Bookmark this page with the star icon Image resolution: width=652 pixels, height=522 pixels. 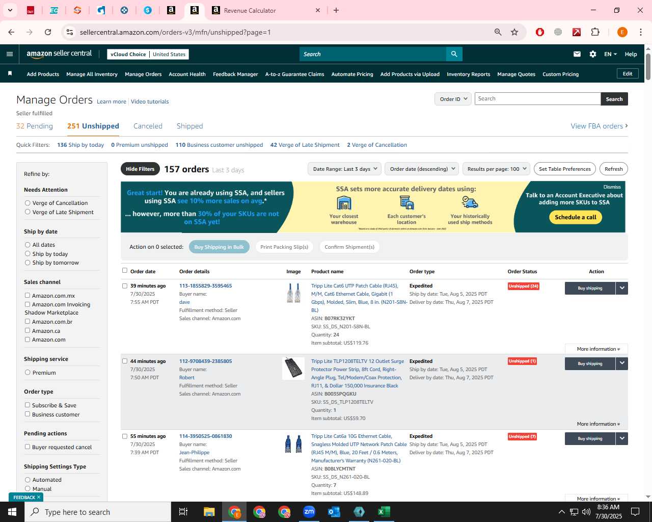514,32
